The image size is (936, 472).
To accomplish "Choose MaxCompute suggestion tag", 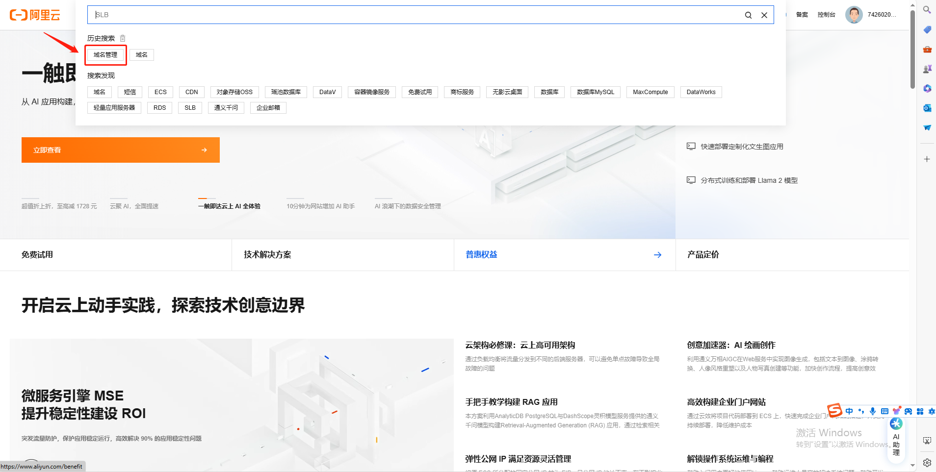I will [650, 92].
